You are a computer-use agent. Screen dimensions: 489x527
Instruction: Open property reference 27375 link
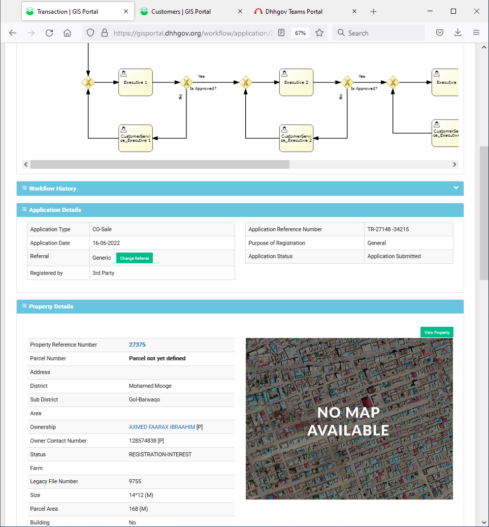pyautogui.click(x=137, y=345)
